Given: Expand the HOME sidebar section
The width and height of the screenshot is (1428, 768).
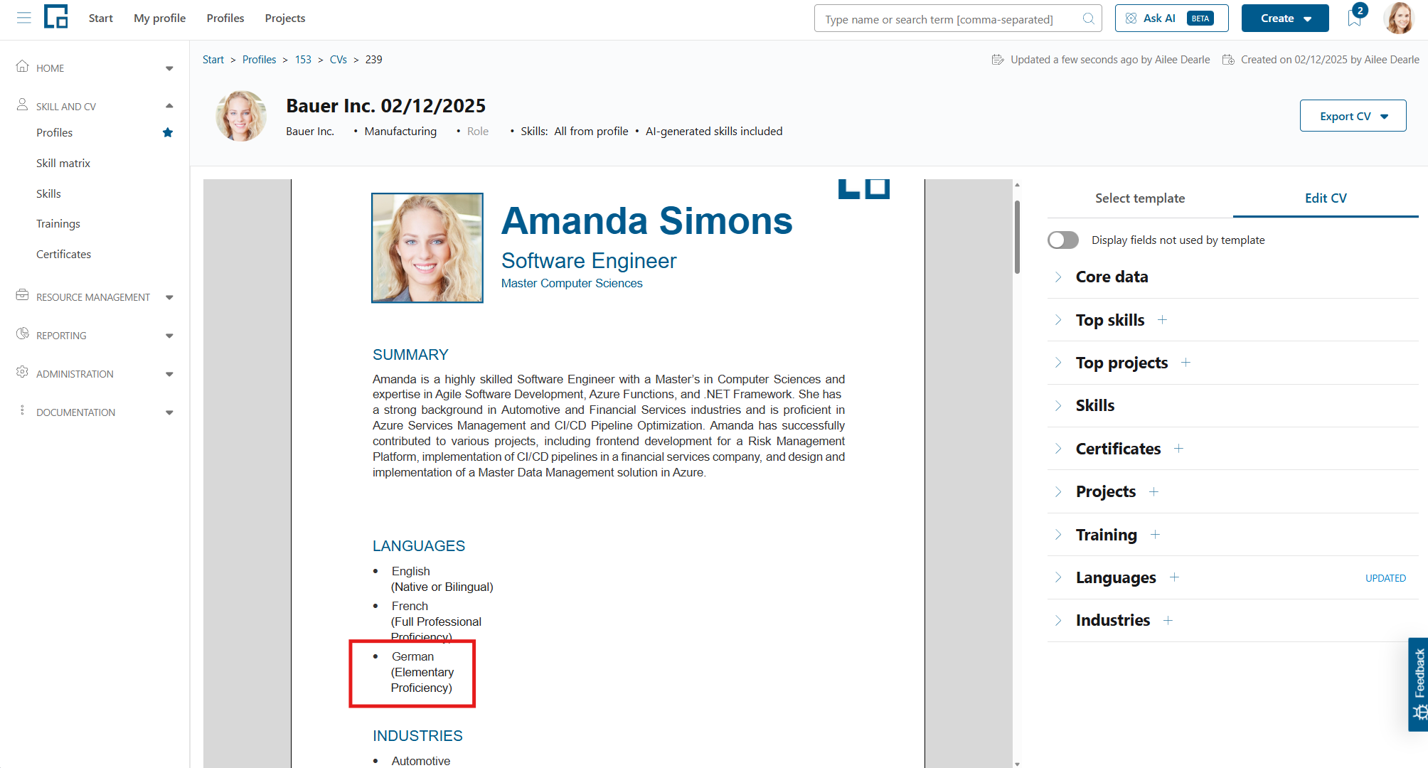Looking at the screenshot, I should tap(169, 68).
